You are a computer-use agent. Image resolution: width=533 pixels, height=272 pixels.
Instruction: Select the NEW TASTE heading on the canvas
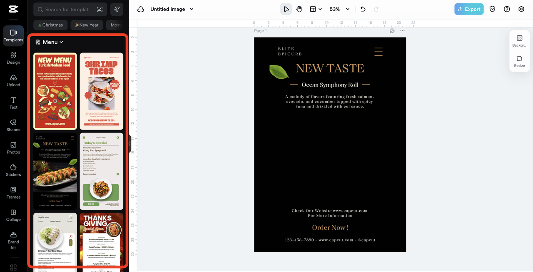330,68
